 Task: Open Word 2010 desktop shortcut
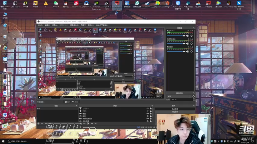[x=5, y=116]
